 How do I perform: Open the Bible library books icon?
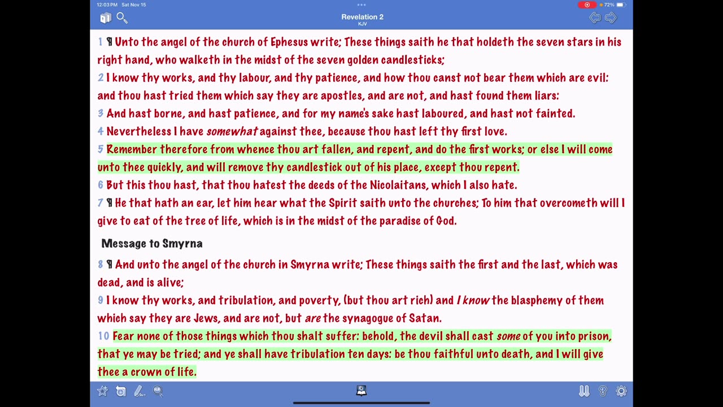[x=106, y=18]
